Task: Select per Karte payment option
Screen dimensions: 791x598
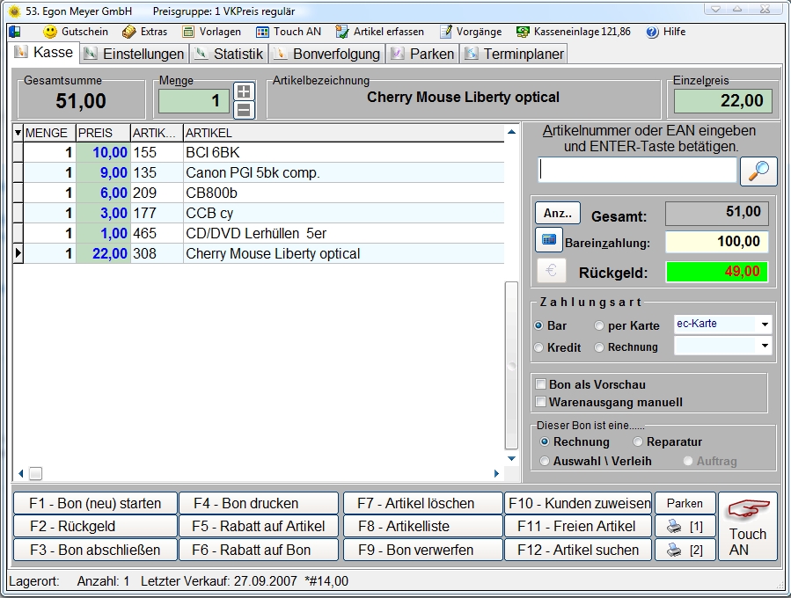Action: point(600,325)
